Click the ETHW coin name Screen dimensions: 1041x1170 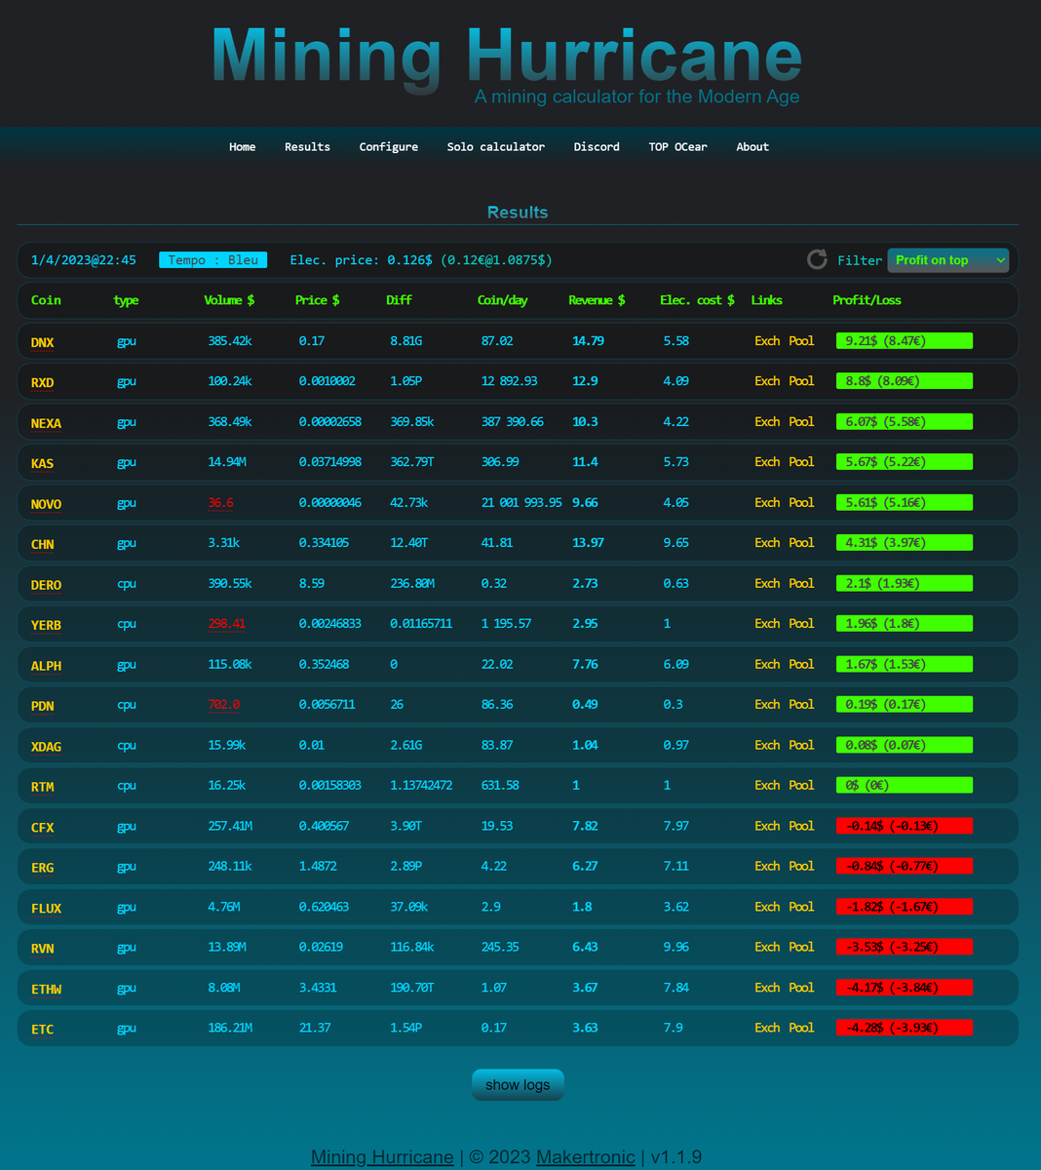46,991
